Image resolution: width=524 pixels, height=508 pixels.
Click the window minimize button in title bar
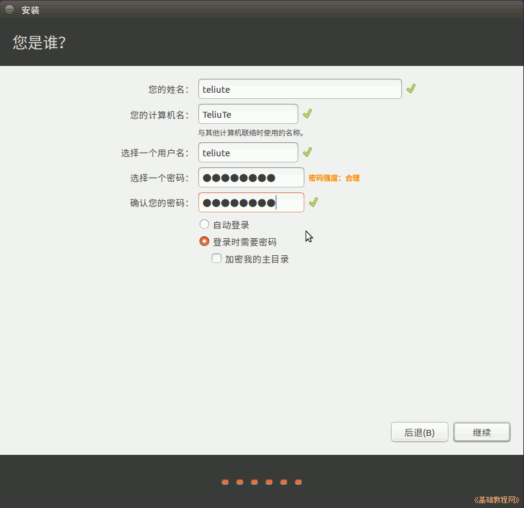10,9
